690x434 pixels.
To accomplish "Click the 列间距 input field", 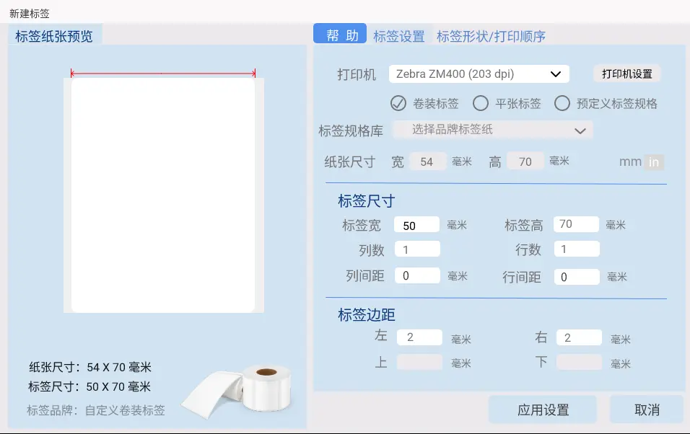I will [417, 275].
